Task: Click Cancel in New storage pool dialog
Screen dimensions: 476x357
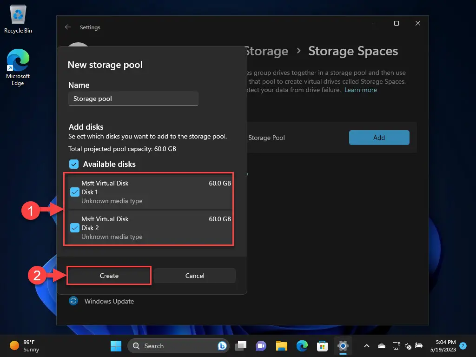Action: pyautogui.click(x=195, y=276)
